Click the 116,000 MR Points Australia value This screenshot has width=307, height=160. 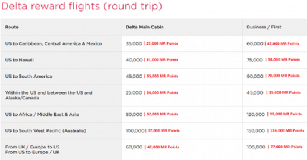pos(287,130)
